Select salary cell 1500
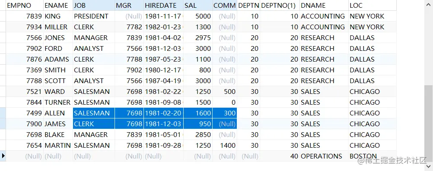This screenshot has width=433, height=171. click(197, 103)
